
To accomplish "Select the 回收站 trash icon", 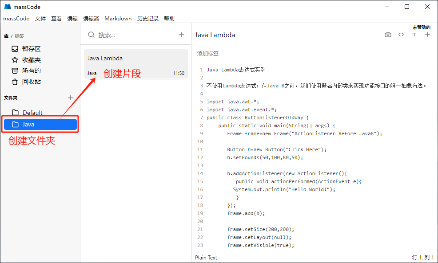I will (15, 82).
